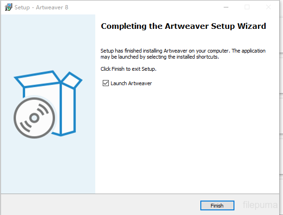The height and width of the screenshot is (215, 283).
Task: Click the empty title bar space
Action: [x=140, y=7]
